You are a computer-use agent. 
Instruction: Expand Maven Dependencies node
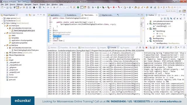coord(5,55)
